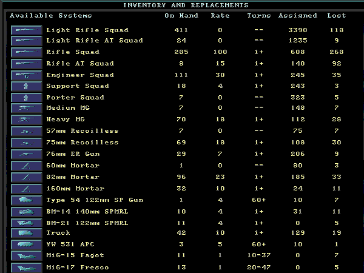Select the BM-21 122mm SPMRL icon

tap(27, 223)
